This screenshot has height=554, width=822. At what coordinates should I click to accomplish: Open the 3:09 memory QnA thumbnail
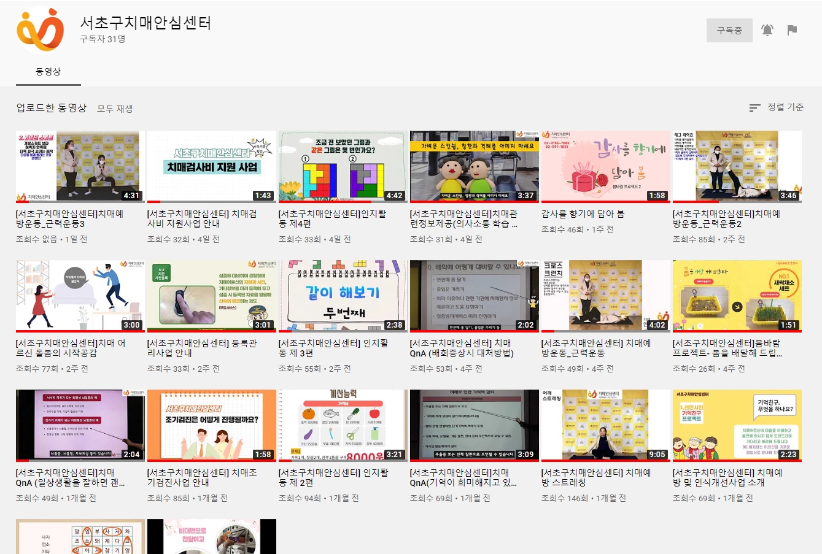pyautogui.click(x=475, y=425)
